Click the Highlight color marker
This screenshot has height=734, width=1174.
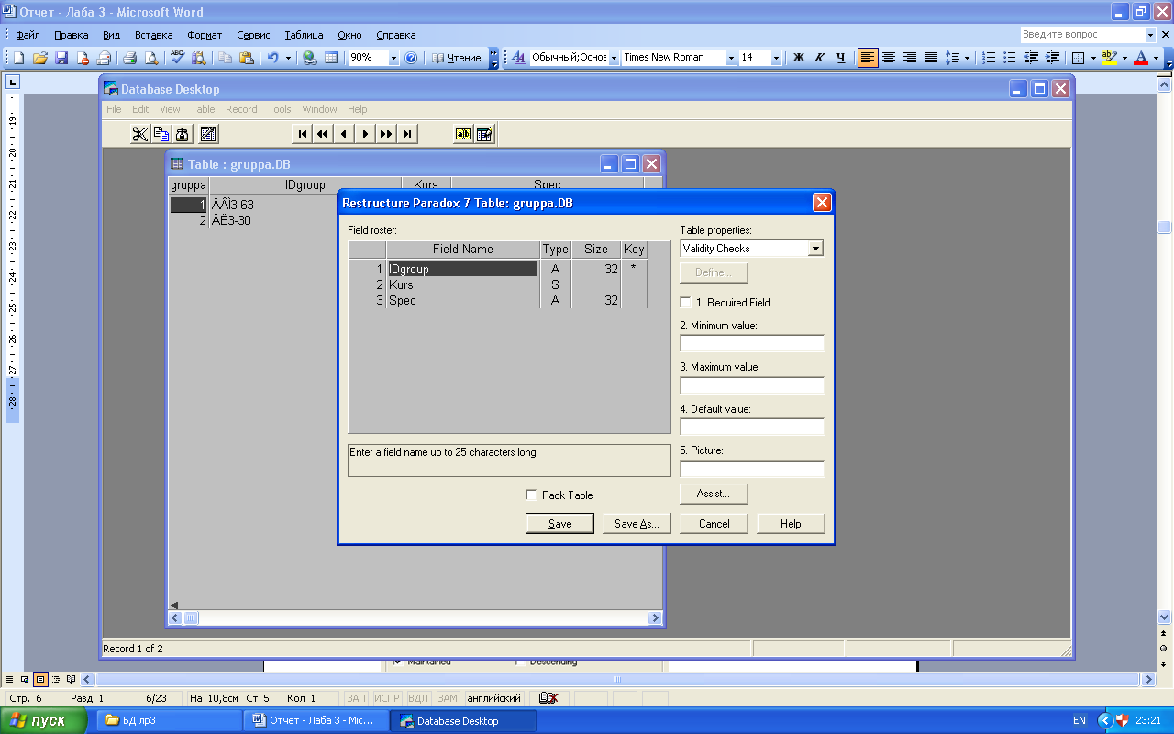1109,58
